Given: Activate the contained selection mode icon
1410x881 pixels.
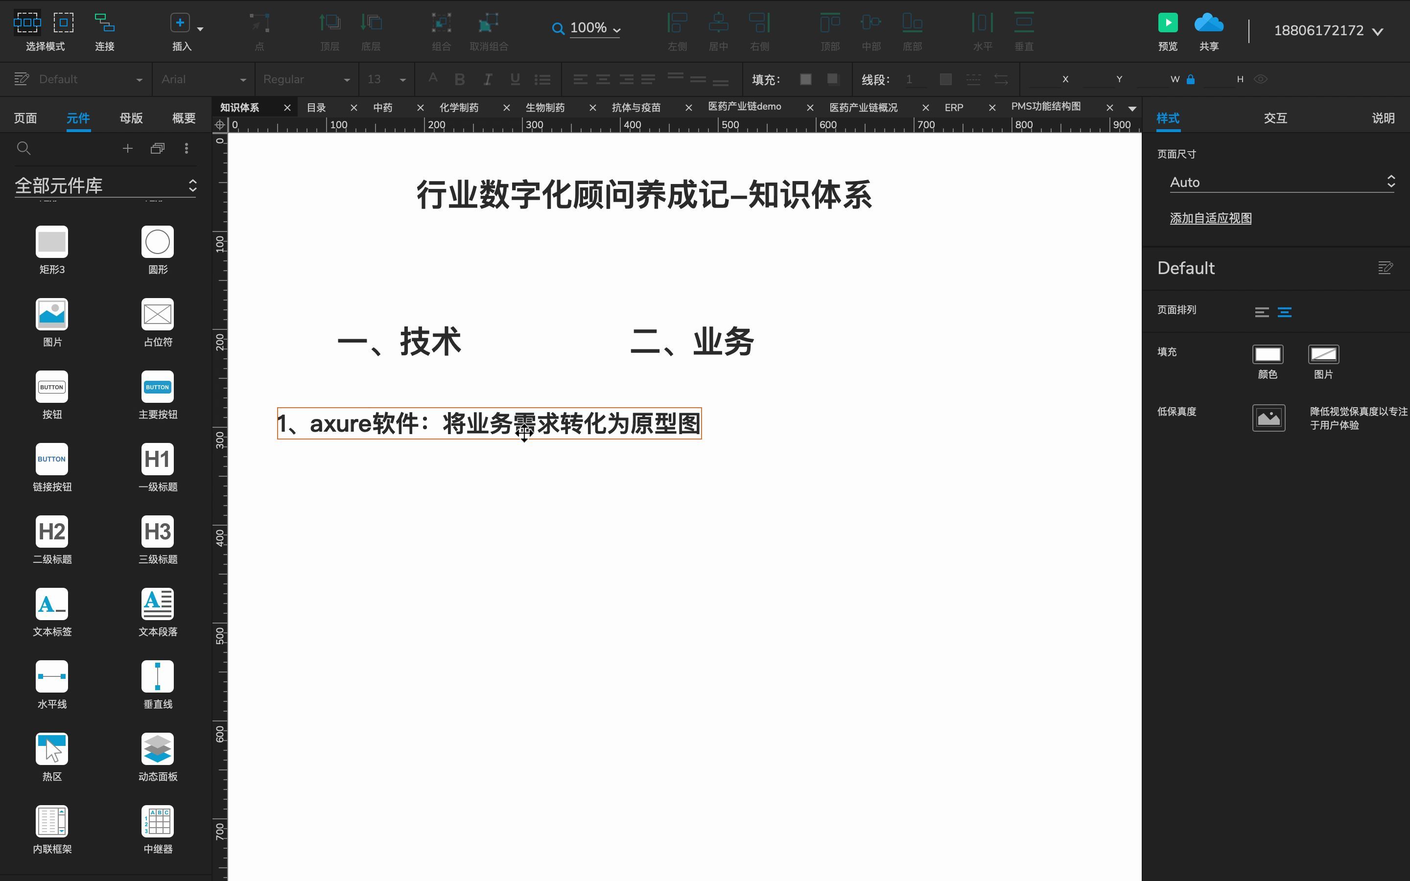Looking at the screenshot, I should (x=64, y=23).
